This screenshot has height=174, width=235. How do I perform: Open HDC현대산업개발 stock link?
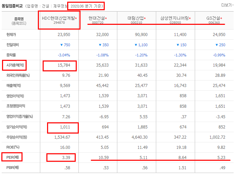(58, 18)
